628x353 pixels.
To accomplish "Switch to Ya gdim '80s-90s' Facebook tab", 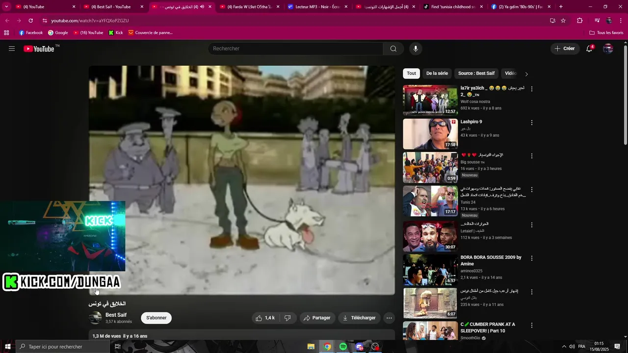I will [520, 7].
